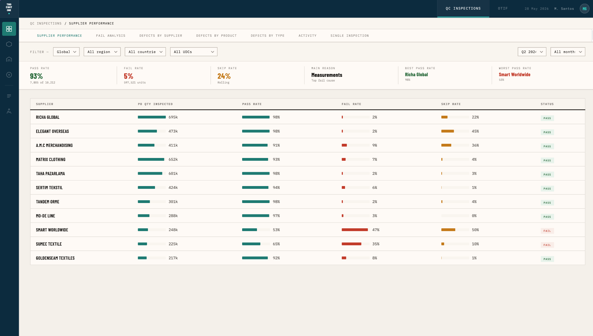Sort by PO Qty Inspected column header
593x336 pixels.
click(155, 104)
